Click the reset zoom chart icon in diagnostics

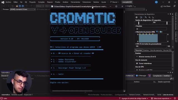coord(153,17)
